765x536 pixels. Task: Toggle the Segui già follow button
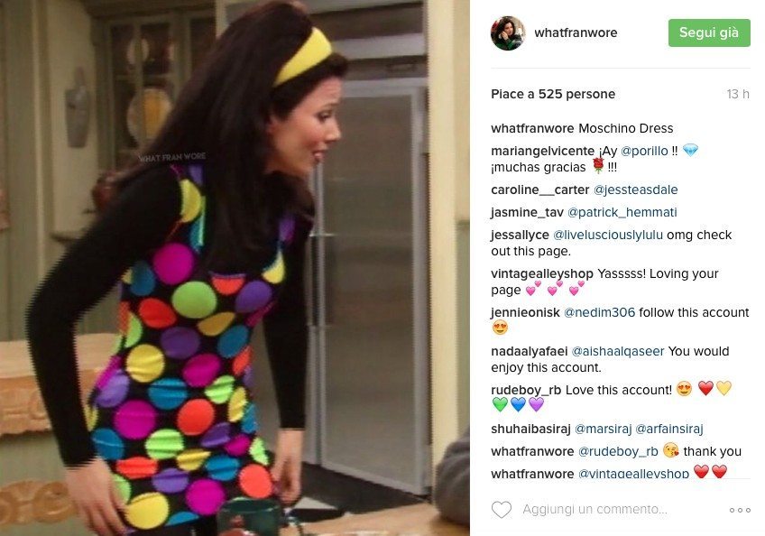(x=709, y=32)
